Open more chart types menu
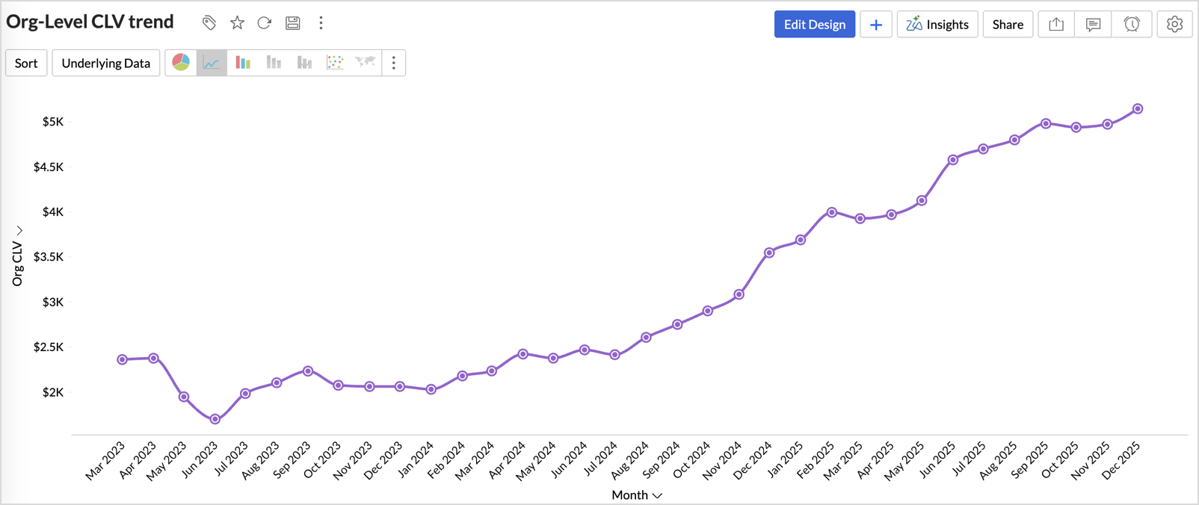The width and height of the screenshot is (1199, 505). (x=394, y=63)
